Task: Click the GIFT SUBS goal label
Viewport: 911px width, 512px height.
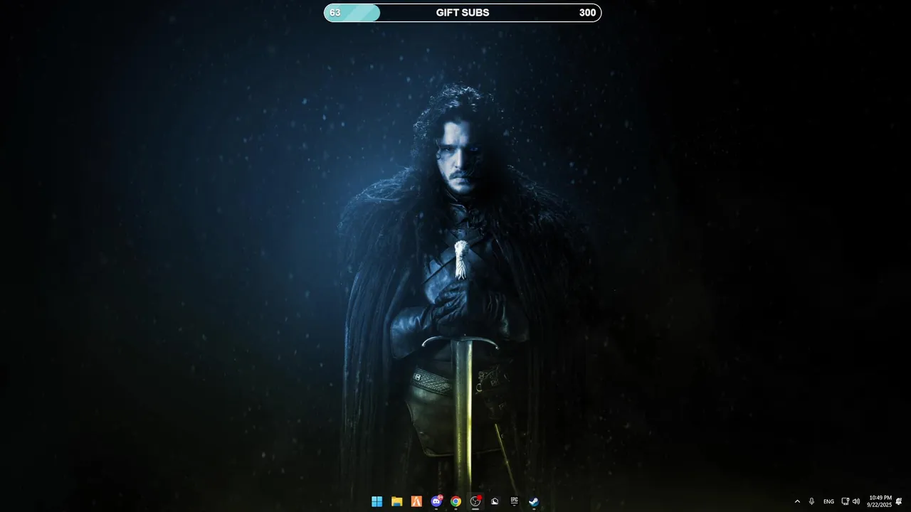Action: click(463, 13)
